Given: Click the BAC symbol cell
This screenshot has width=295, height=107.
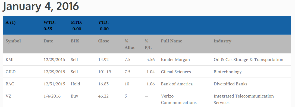Looking at the screenshot, I should point(10,84).
